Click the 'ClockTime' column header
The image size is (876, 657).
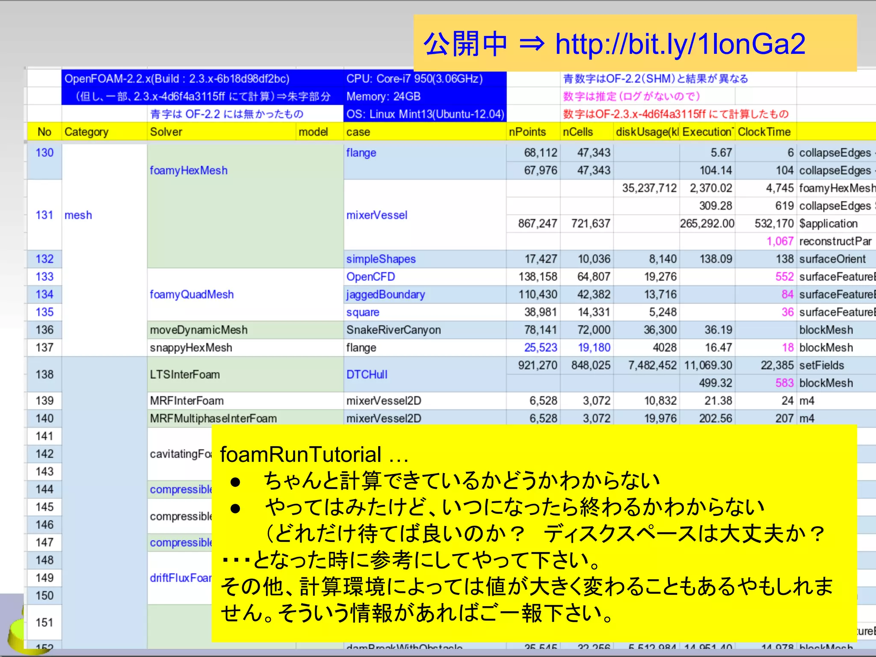click(766, 132)
